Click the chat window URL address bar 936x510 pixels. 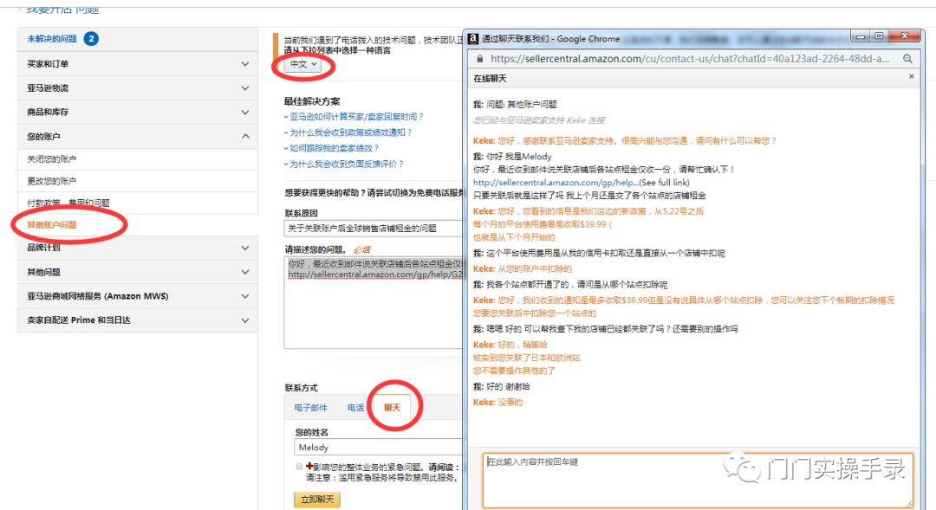click(690, 59)
